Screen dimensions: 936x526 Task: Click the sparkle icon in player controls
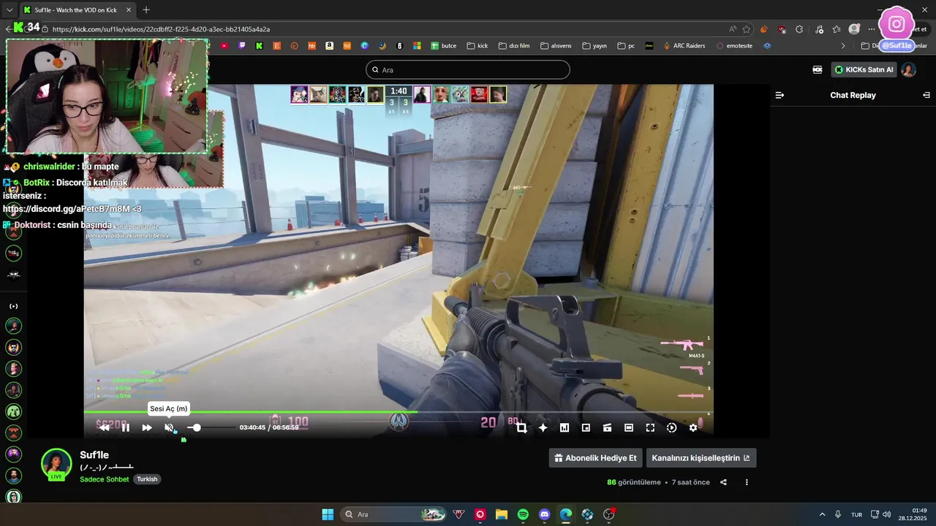pos(543,428)
